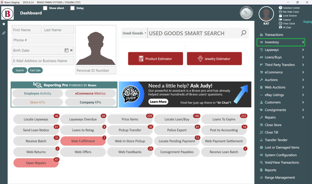
Task: Click the Loans To Expire button
Action: coord(224,119)
